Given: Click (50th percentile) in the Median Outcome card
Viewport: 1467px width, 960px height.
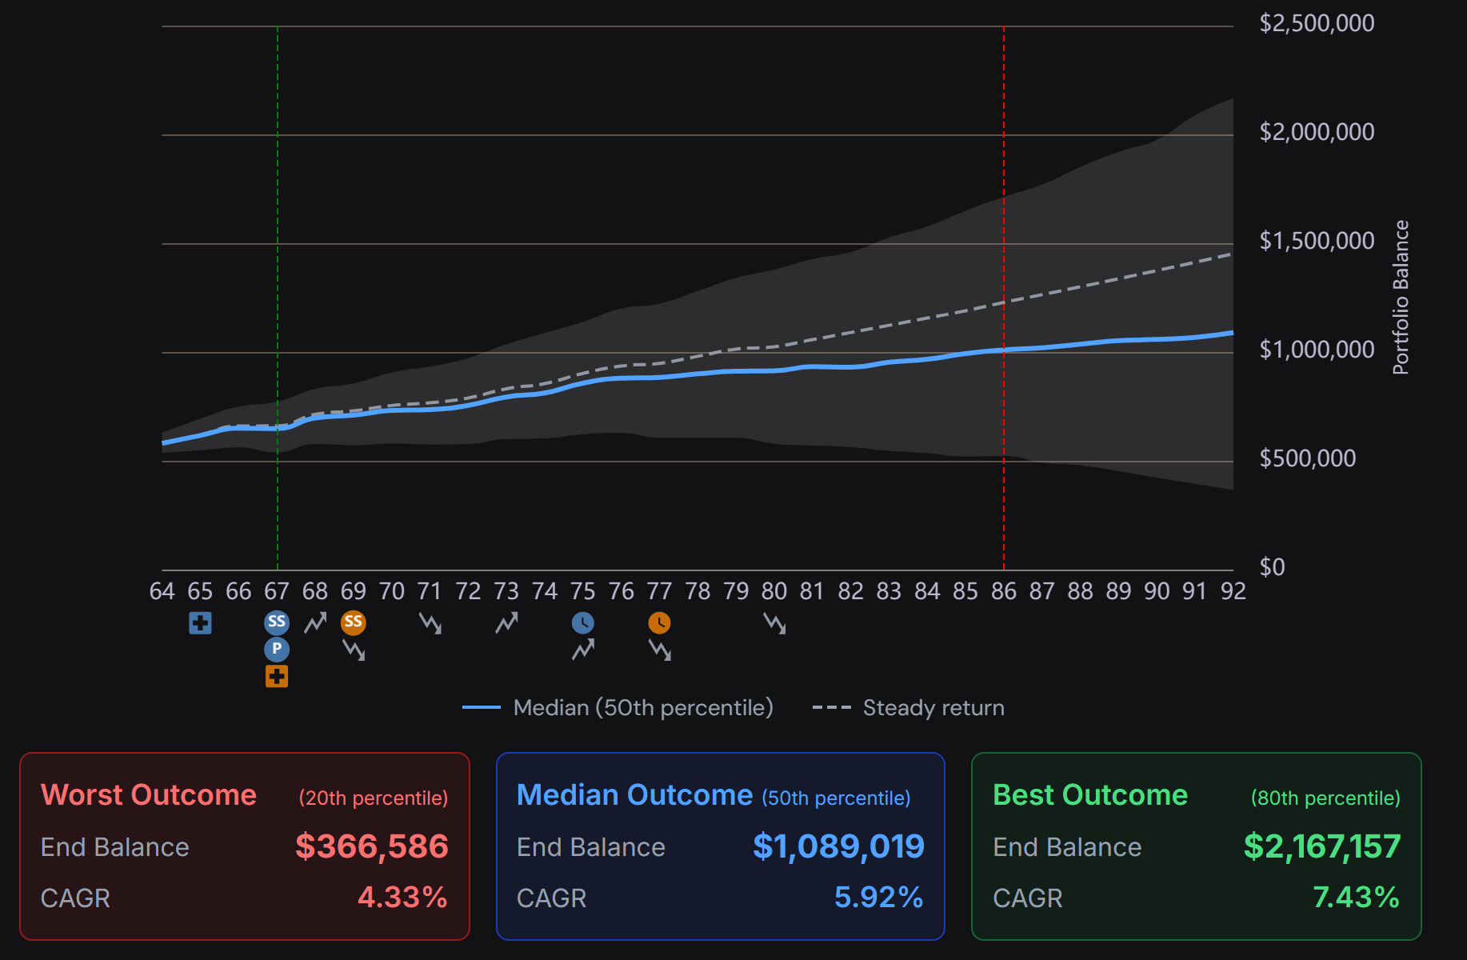Looking at the screenshot, I should click(x=836, y=798).
